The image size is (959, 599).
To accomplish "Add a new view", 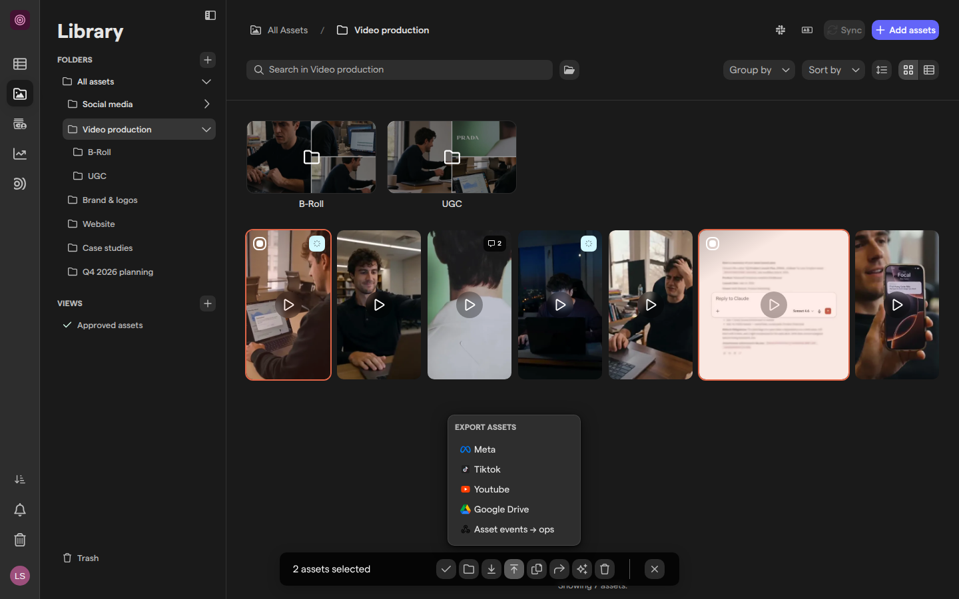I will point(208,303).
